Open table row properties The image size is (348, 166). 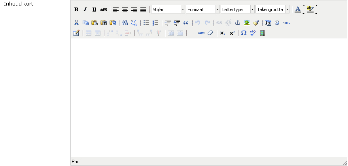[89, 33]
